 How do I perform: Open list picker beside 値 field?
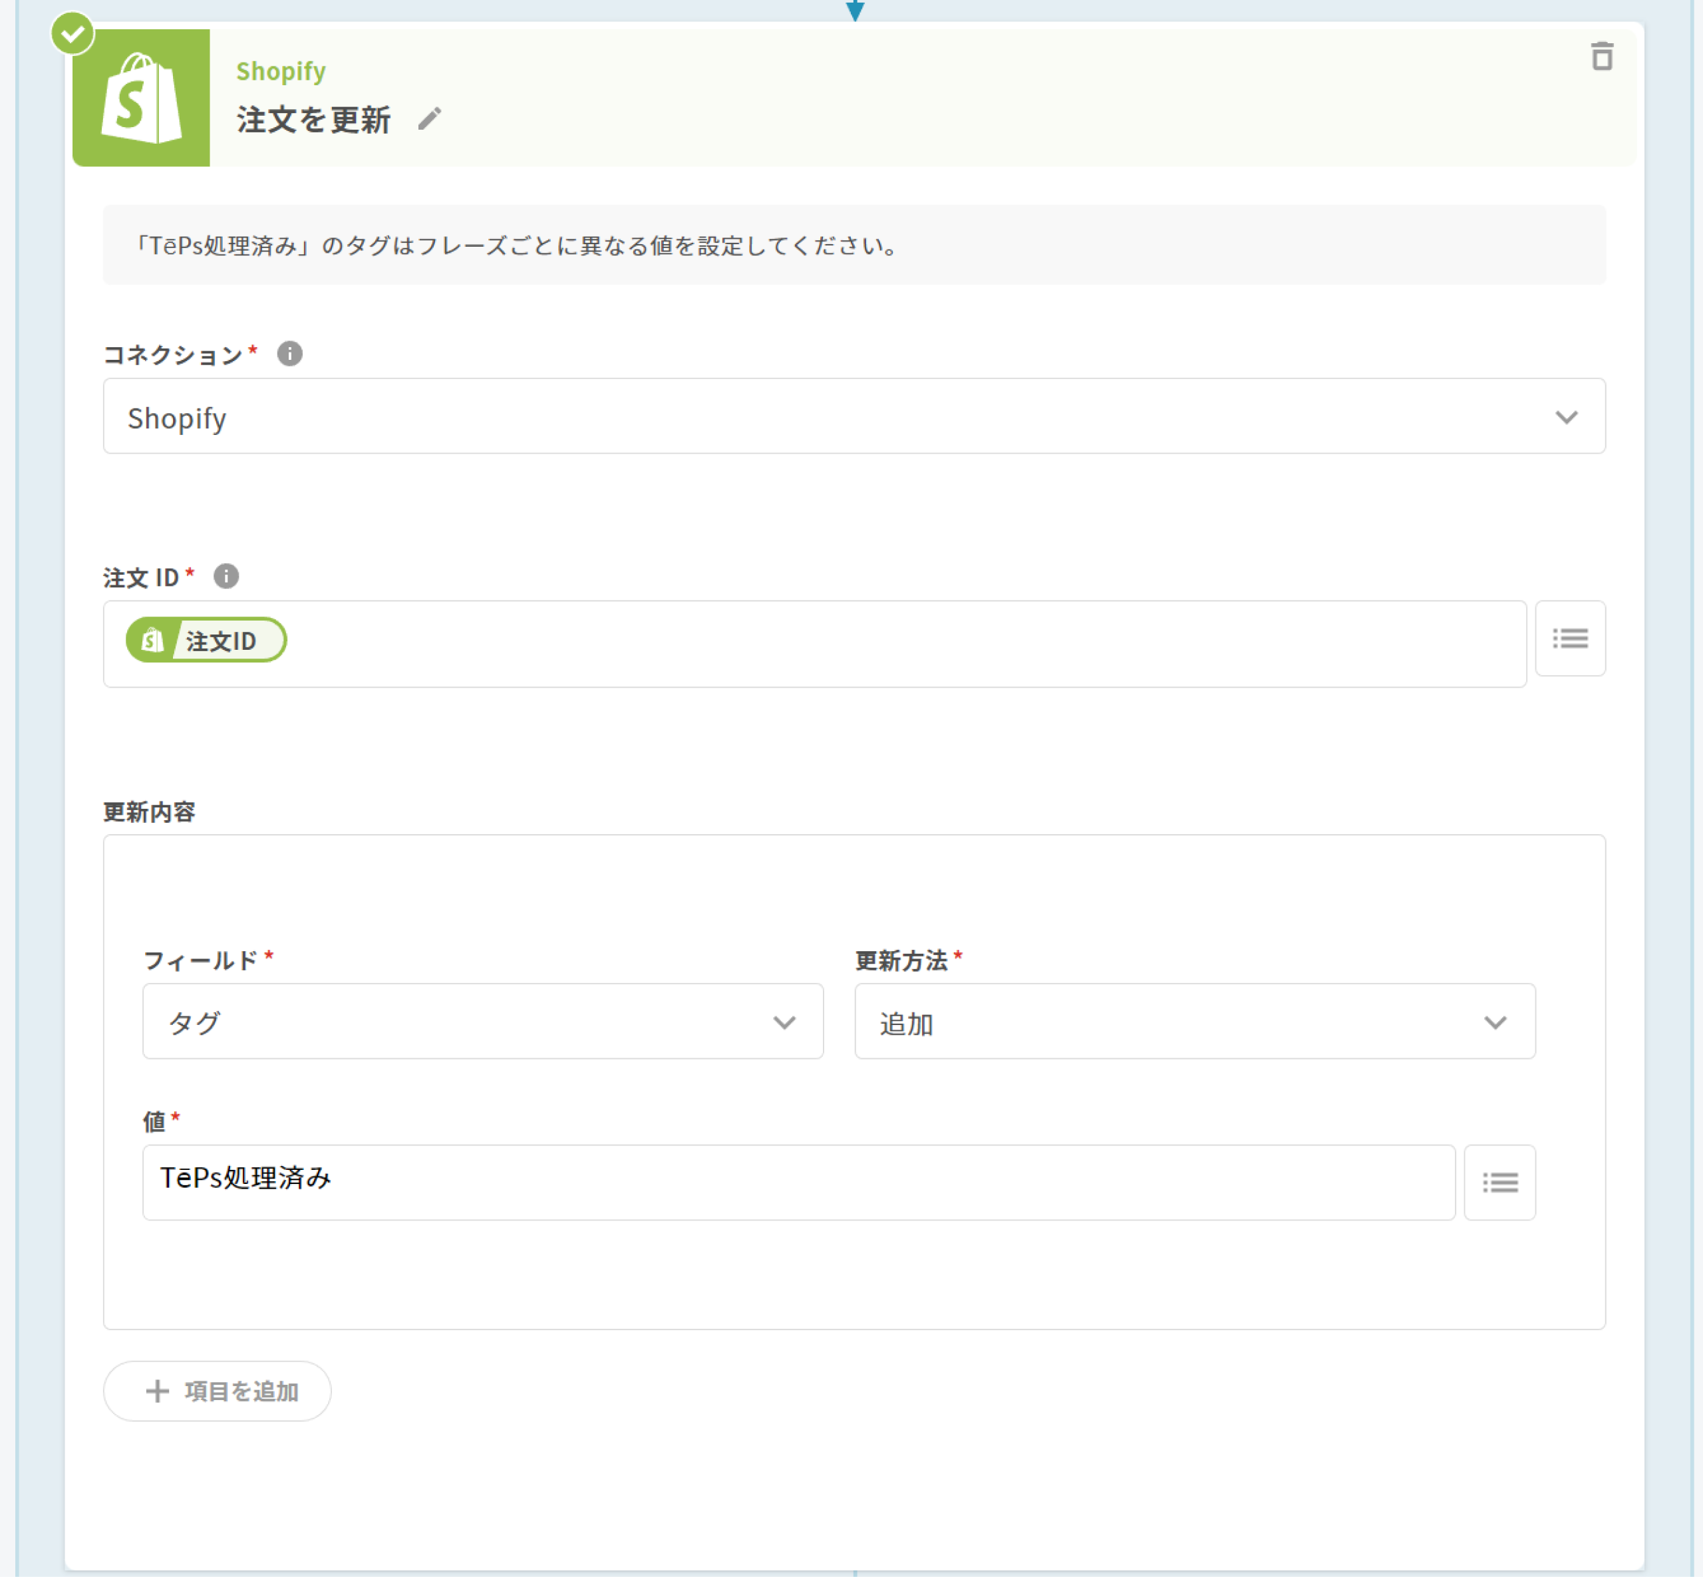tap(1499, 1182)
